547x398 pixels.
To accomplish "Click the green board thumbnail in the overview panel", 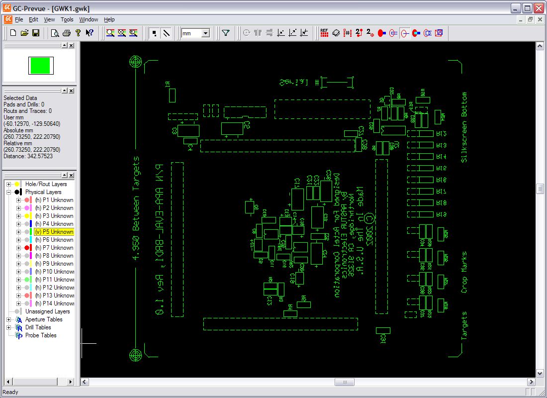I will [x=40, y=66].
